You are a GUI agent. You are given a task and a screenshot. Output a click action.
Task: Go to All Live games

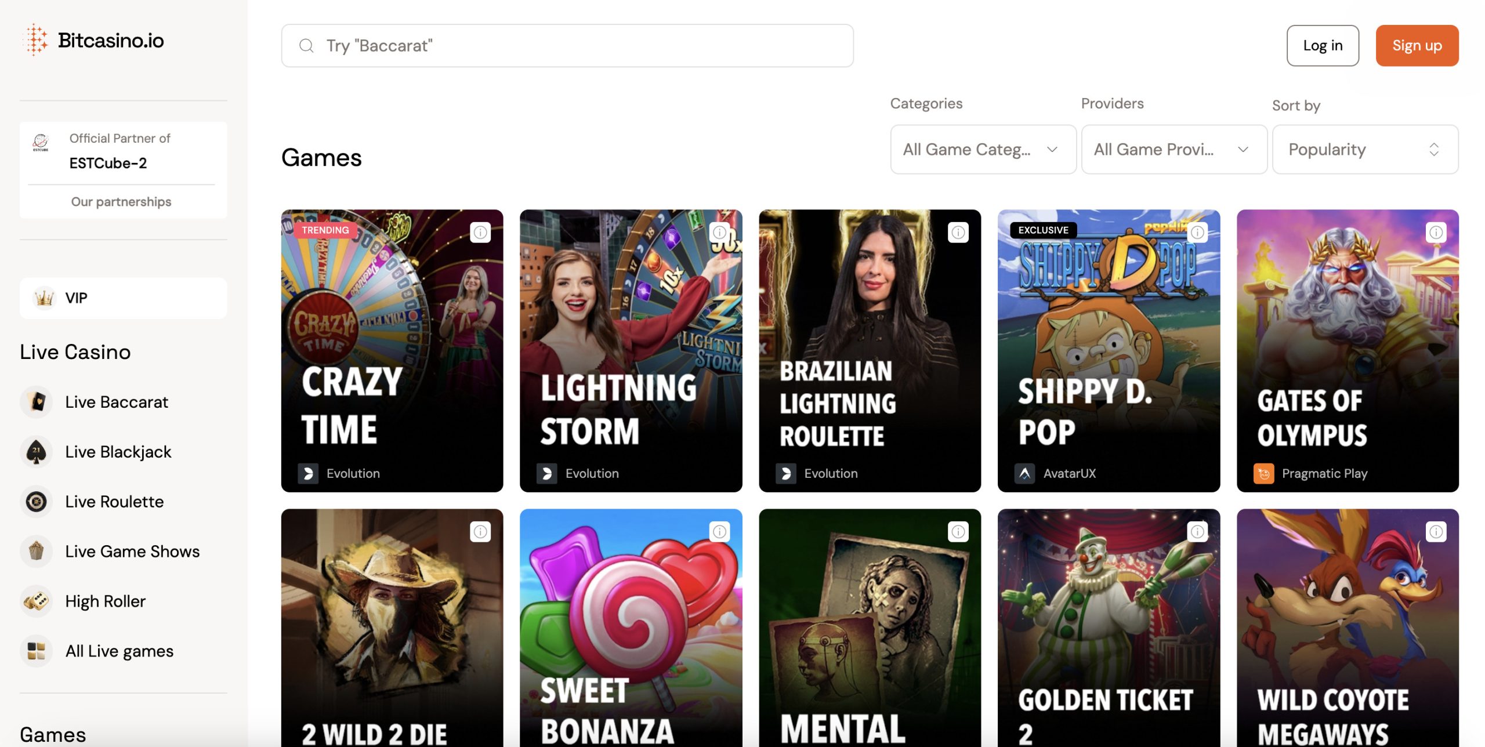click(x=119, y=651)
